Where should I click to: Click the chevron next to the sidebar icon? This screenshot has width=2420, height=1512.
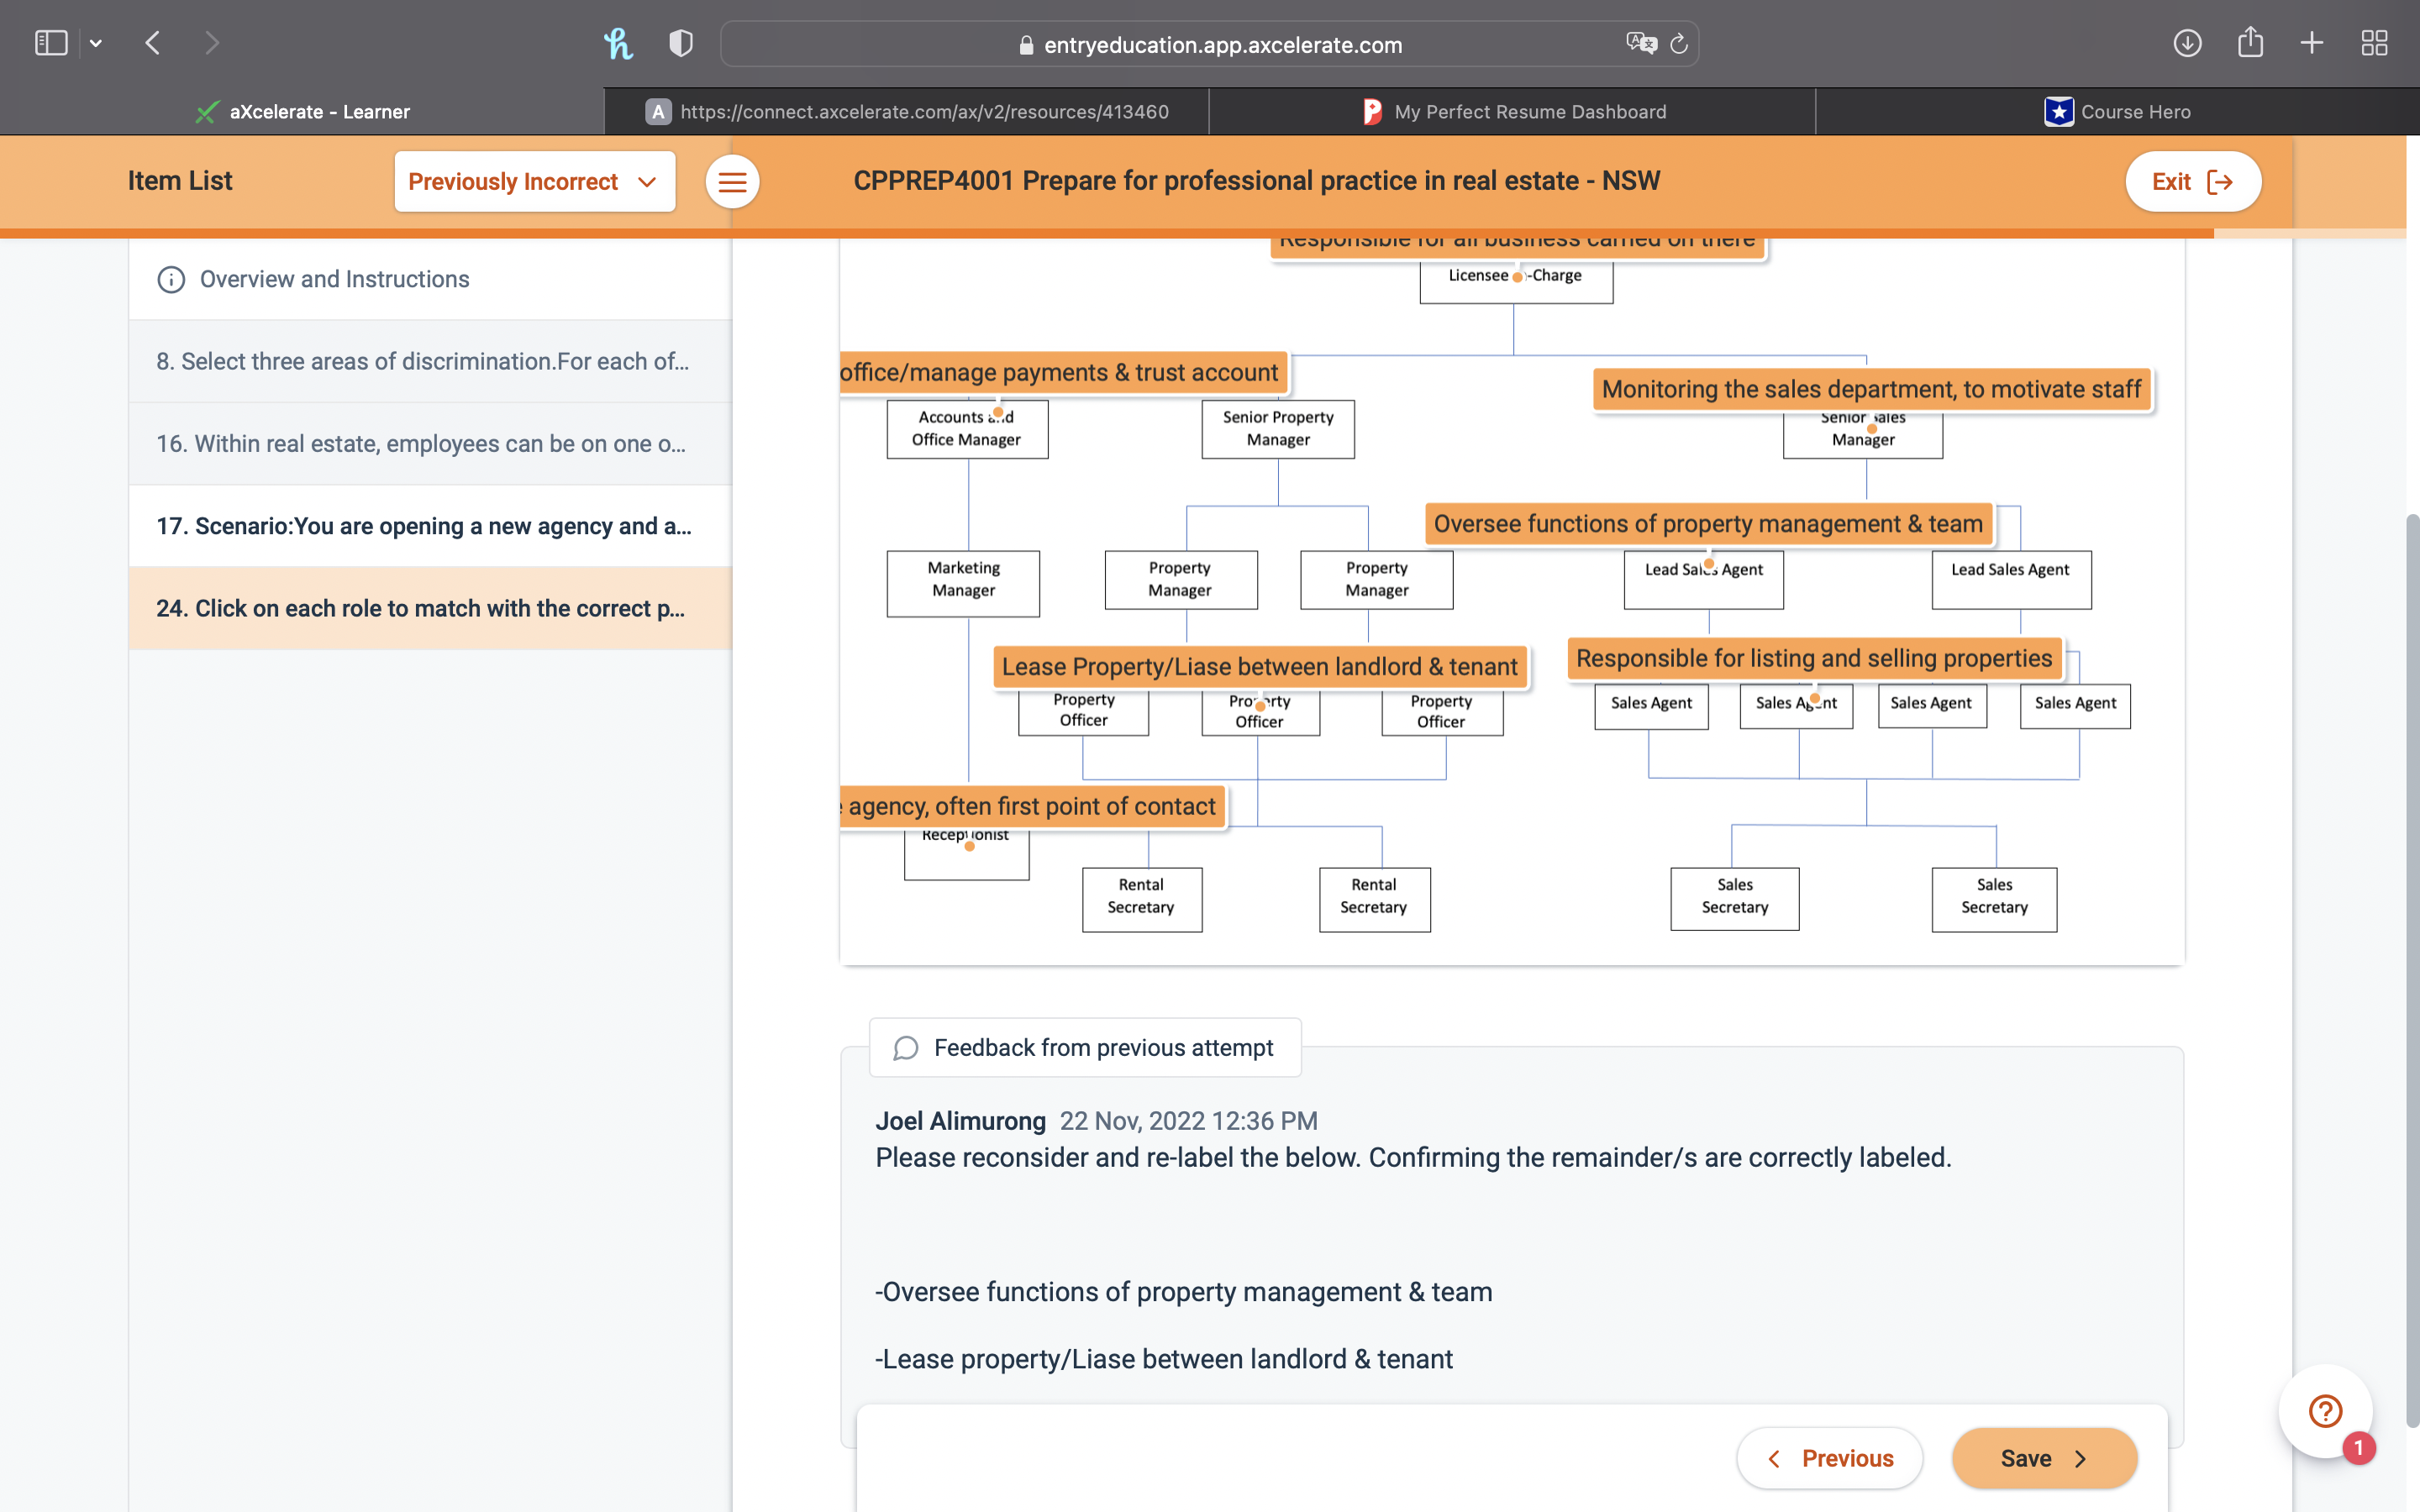tap(96, 43)
